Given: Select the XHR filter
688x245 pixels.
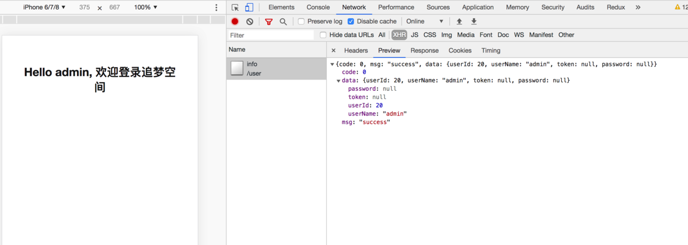Looking at the screenshot, I should coord(399,35).
